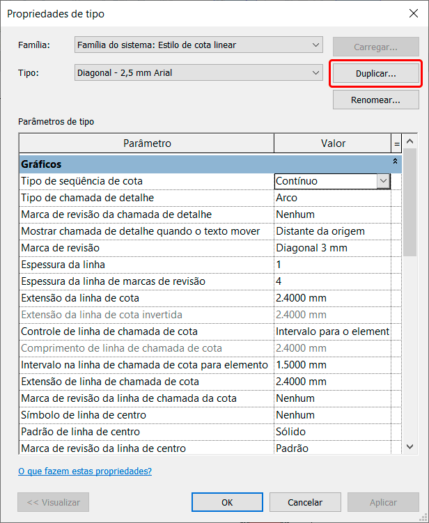
Task: Click the Tipo de chamada de detalhe value Arco
Action: coord(331,198)
